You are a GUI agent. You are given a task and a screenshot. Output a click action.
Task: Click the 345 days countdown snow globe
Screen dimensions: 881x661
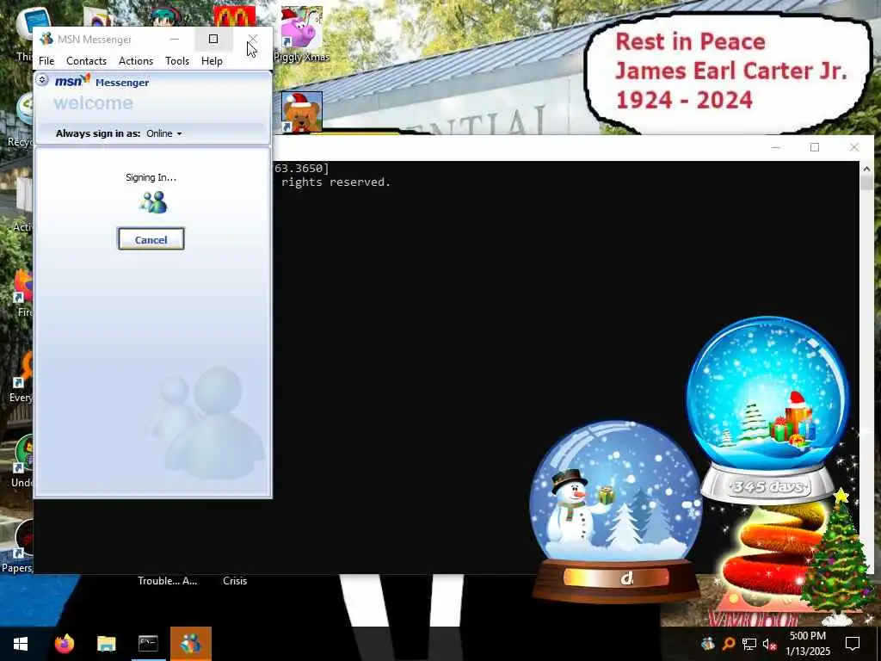coord(767,411)
